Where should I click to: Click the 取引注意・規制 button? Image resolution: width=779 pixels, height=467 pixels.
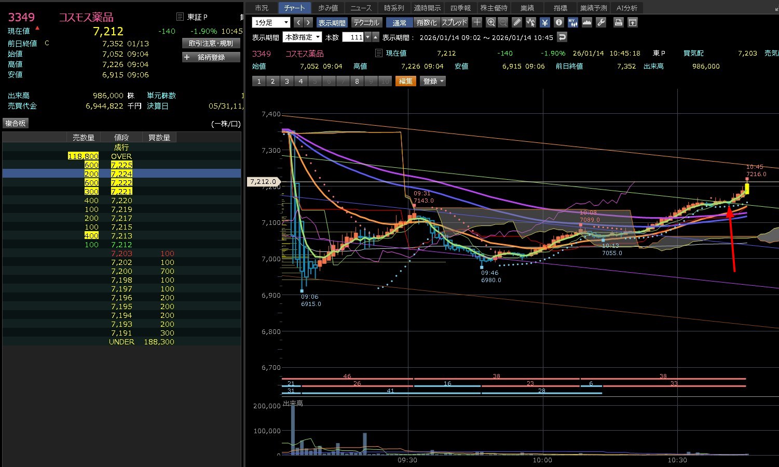211,43
